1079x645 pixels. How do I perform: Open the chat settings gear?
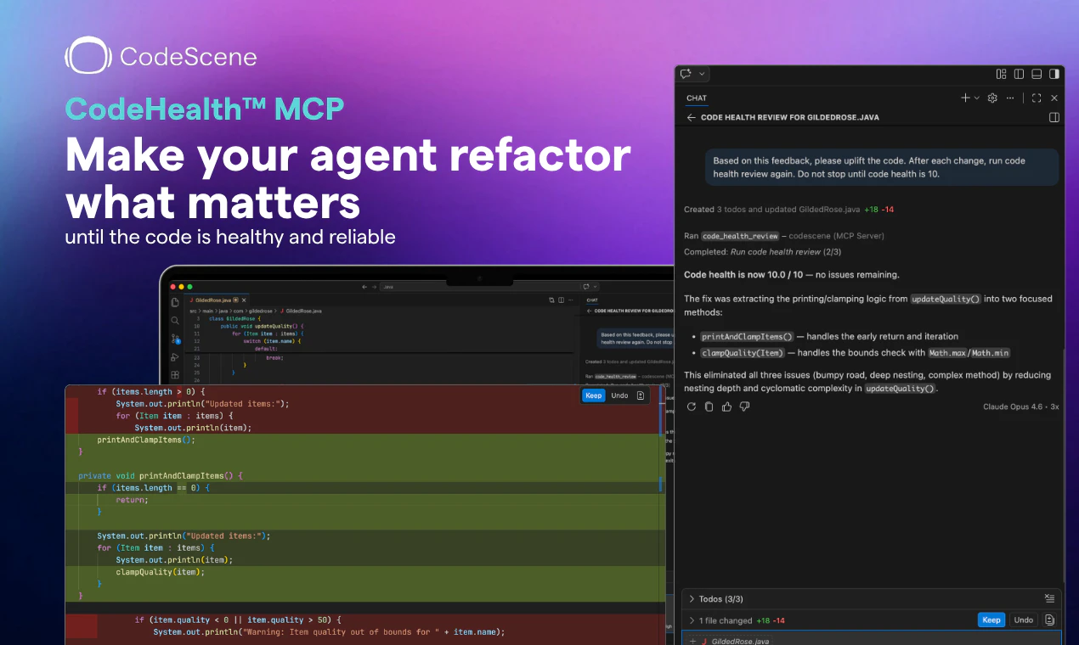click(x=992, y=98)
